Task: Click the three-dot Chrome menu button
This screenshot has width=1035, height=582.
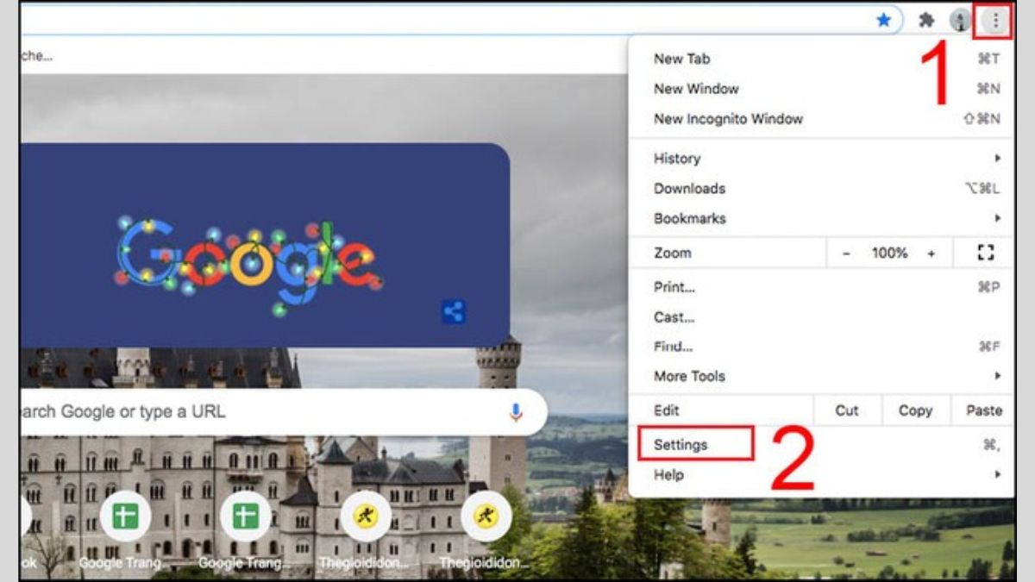Action: tap(995, 20)
